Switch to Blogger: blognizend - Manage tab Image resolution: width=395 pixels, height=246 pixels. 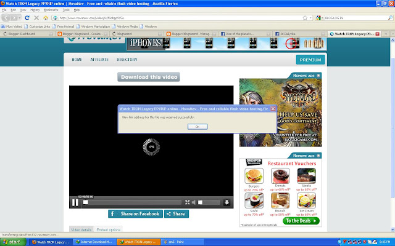click(x=191, y=34)
